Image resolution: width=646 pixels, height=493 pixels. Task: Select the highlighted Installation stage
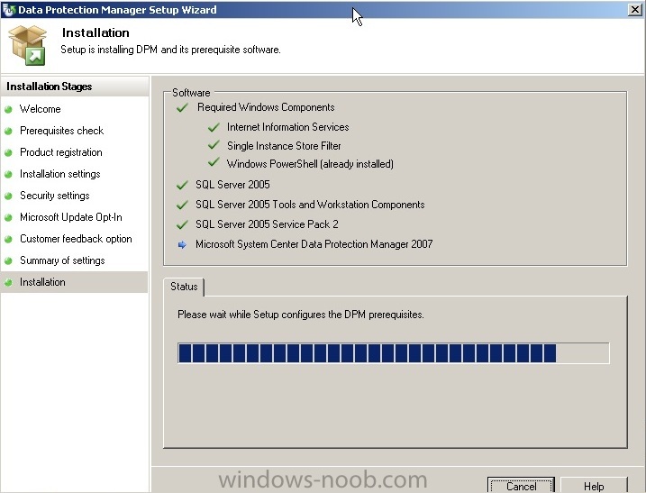tap(74, 282)
